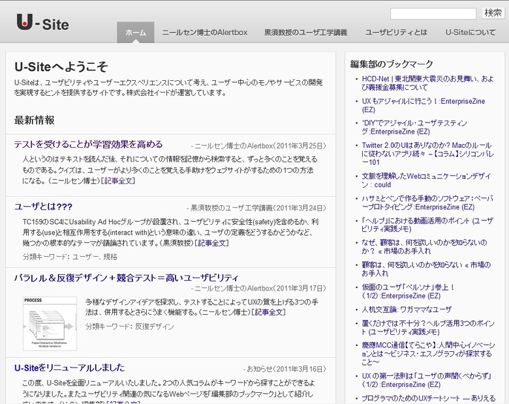Image resolution: width=509 pixels, height=404 pixels.
Task: Open ニールセン博士のAlertbox menu item
Action: pyautogui.click(x=204, y=33)
